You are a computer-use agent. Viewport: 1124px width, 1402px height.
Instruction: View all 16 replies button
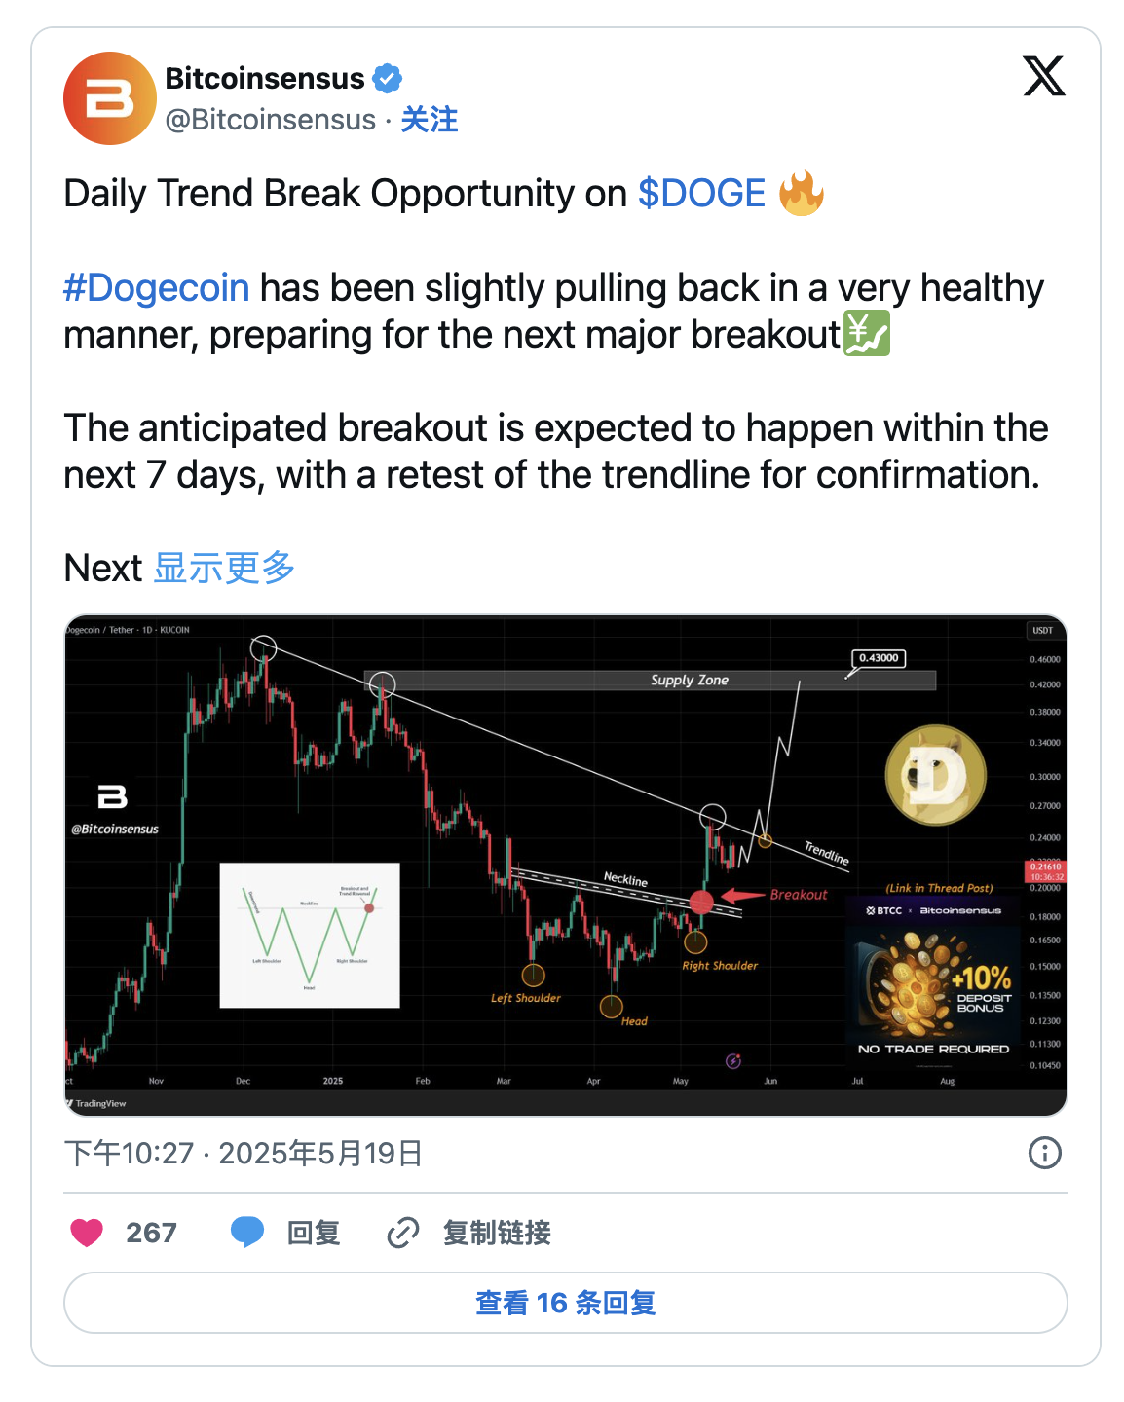(565, 1303)
